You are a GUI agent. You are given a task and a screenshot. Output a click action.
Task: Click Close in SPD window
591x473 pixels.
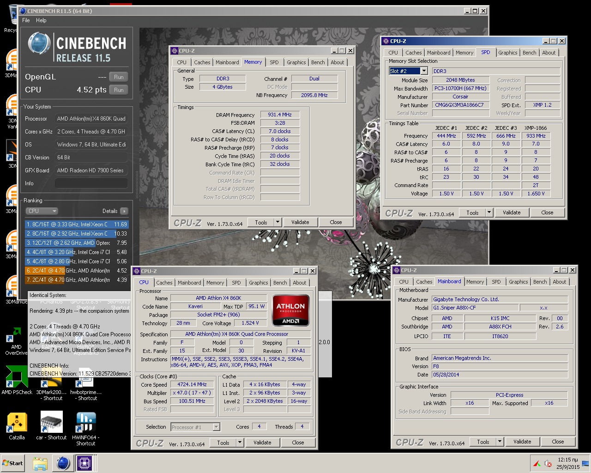[x=547, y=212]
